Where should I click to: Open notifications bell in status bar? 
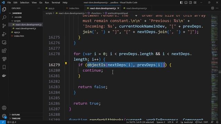(x=217, y=122)
